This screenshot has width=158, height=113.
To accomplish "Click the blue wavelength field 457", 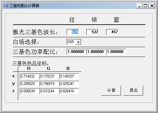I will pyautogui.click(x=112, y=32).
